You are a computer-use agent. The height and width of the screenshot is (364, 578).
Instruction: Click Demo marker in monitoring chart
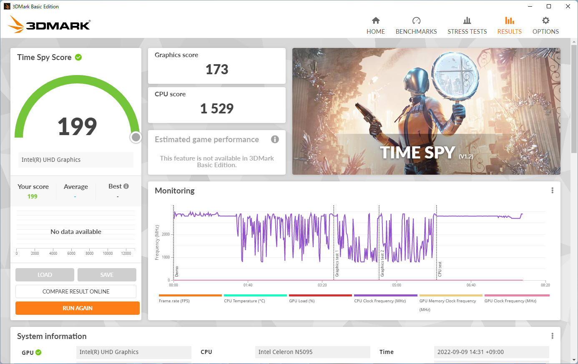[177, 271]
